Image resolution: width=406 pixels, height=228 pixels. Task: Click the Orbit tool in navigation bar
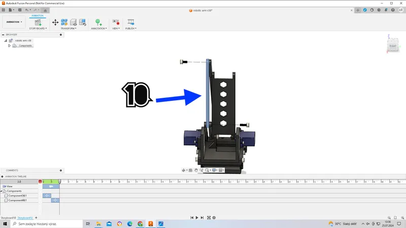coord(184,170)
